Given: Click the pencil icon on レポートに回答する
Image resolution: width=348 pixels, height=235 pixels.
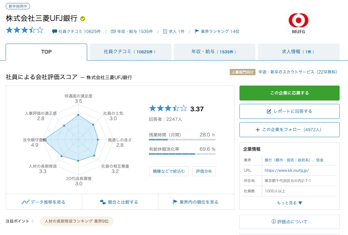Looking at the screenshot, I should pos(269,111).
